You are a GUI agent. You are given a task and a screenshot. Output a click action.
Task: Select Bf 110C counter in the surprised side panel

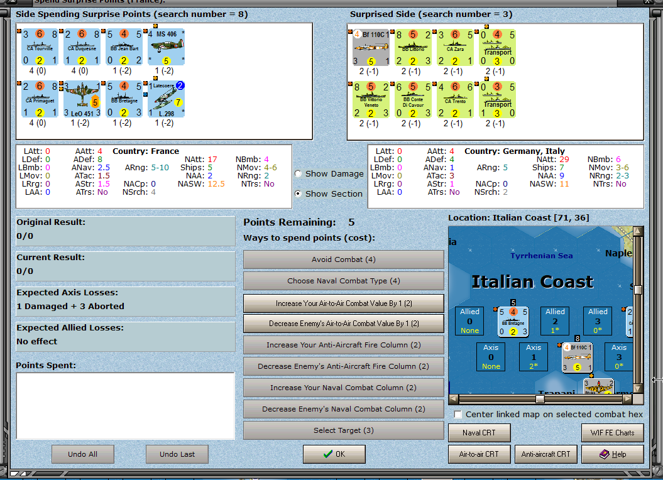371,47
